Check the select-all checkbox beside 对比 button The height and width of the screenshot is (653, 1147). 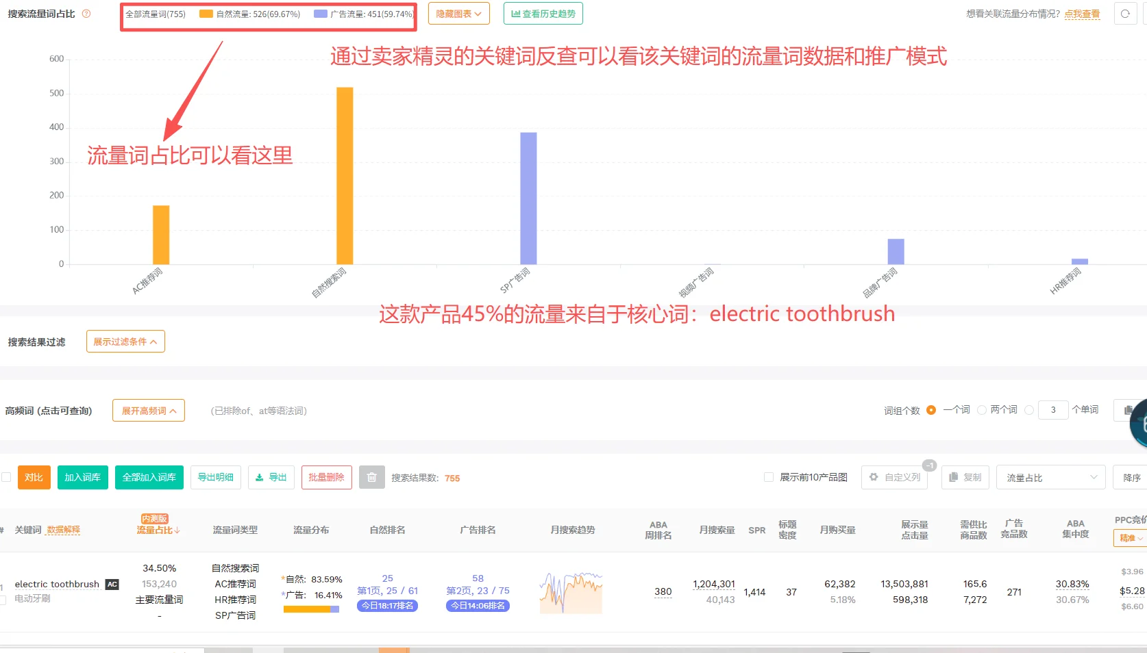click(x=6, y=477)
